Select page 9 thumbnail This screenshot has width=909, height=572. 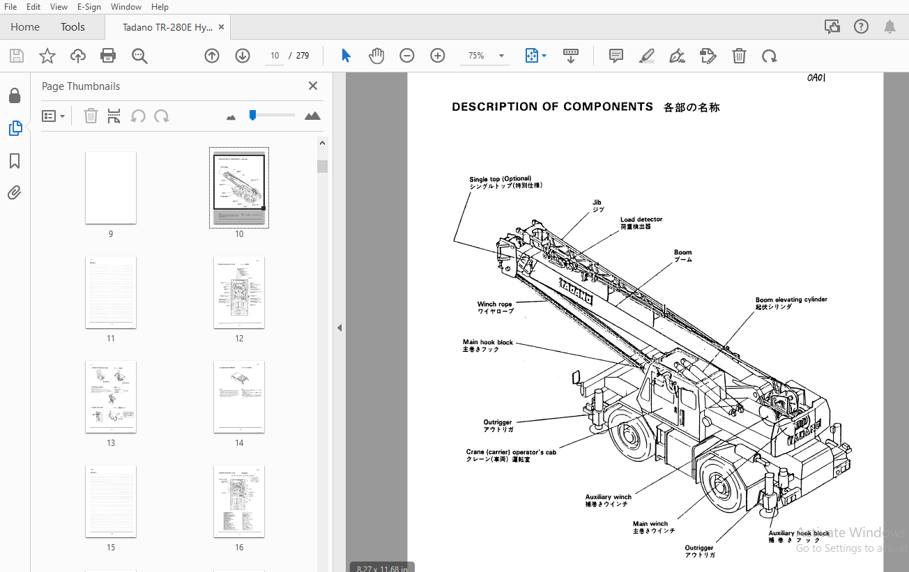point(111,188)
